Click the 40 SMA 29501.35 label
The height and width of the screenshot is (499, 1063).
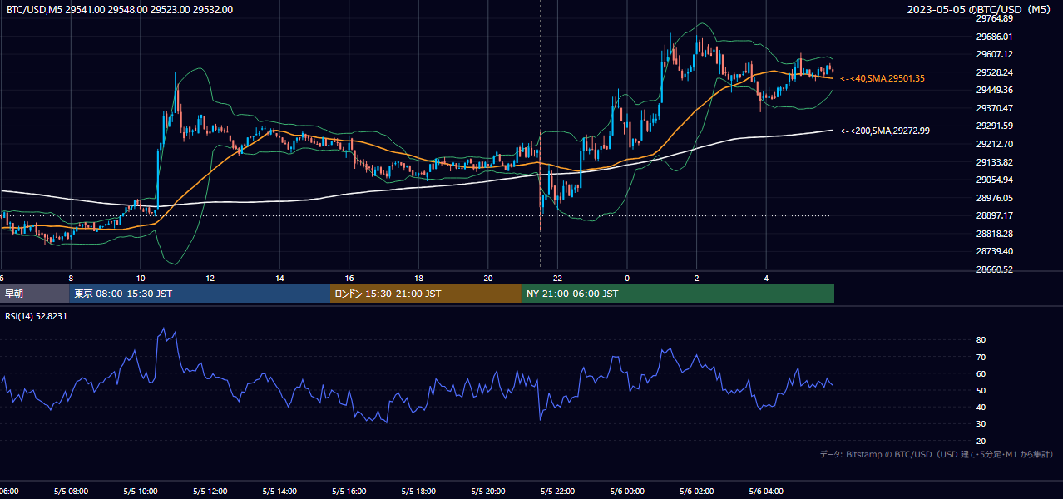(883, 78)
